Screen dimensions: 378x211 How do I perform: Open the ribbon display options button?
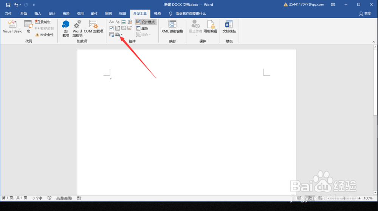pos(333,5)
